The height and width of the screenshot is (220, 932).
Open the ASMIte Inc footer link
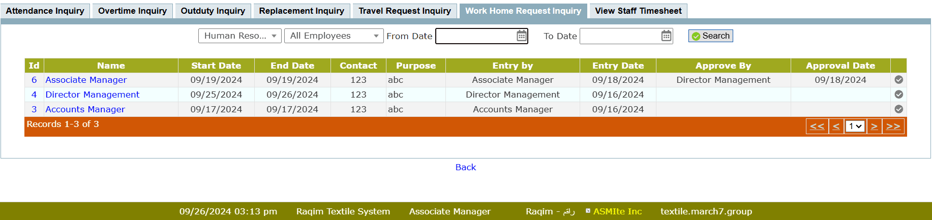click(x=617, y=211)
